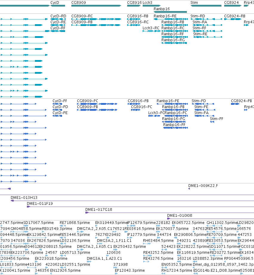Click the Ranbp16 gene label
254x275 pixels.
click(161, 9)
